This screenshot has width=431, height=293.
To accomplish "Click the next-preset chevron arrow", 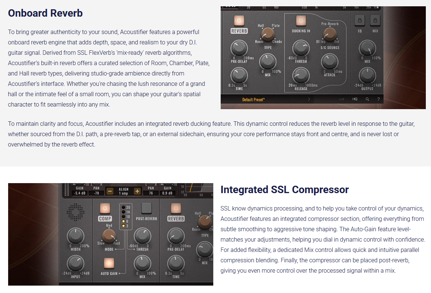I will [x=309, y=99].
